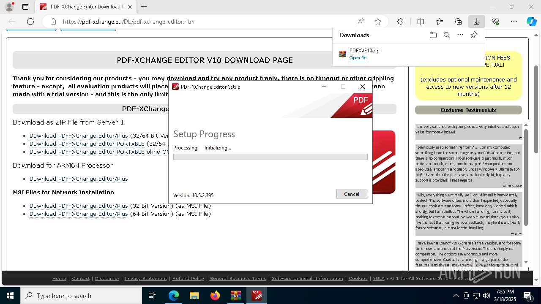Download PDF-XChange Editor PORTABLE link
The width and height of the screenshot is (541, 304).
87,144
